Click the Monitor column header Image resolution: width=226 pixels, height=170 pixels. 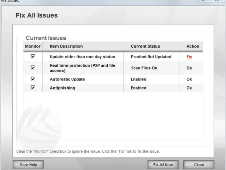point(33,46)
